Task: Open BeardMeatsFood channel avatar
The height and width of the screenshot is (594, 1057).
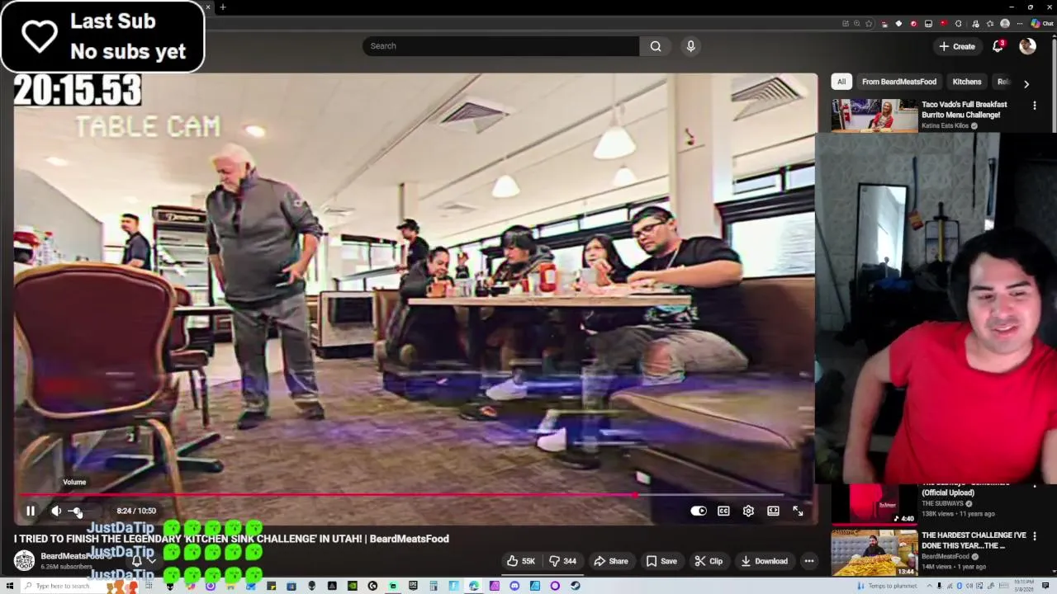Action: [24, 561]
